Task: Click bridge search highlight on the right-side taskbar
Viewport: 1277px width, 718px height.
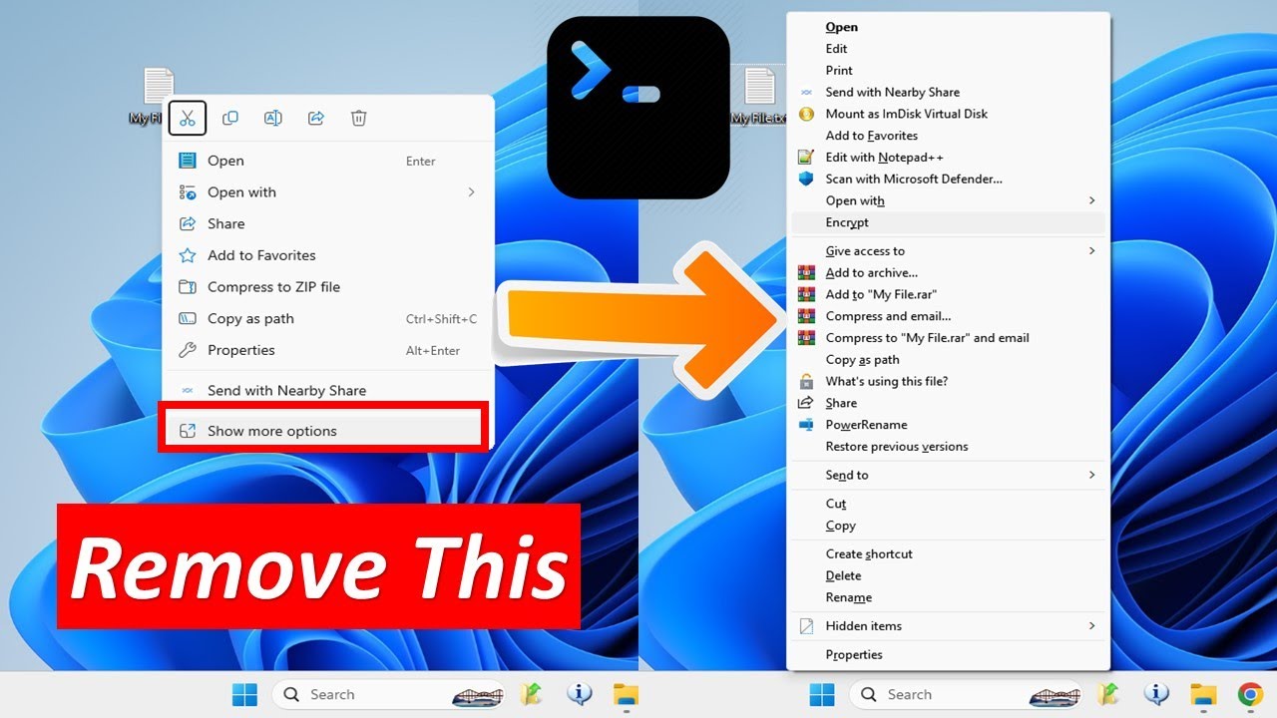Action: 1055,696
